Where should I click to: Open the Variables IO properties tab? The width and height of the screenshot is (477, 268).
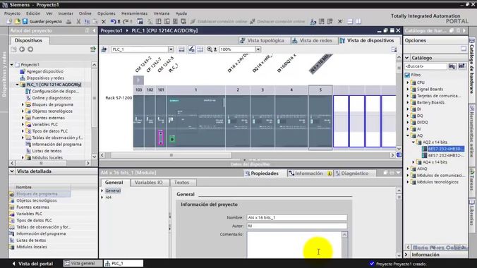tap(148, 183)
